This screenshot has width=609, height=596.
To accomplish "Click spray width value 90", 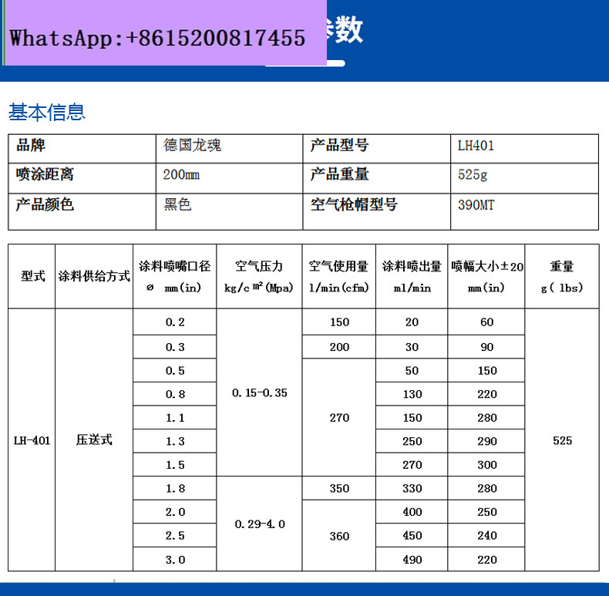I will pos(486,347).
